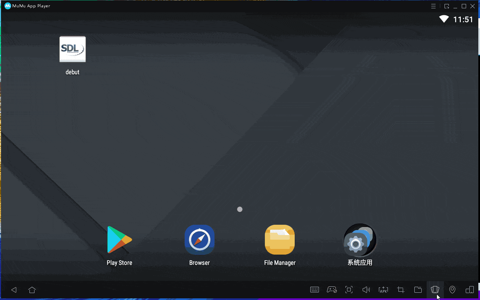Screen dimensions: 480x300
Task: Click the gamepad settings icon
Action: [332, 290]
